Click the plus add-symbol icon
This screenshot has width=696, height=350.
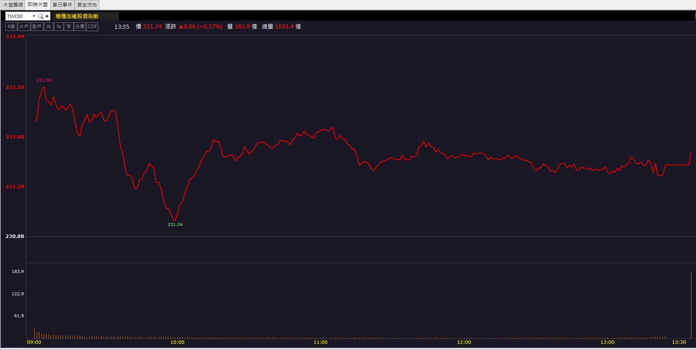pos(47,16)
